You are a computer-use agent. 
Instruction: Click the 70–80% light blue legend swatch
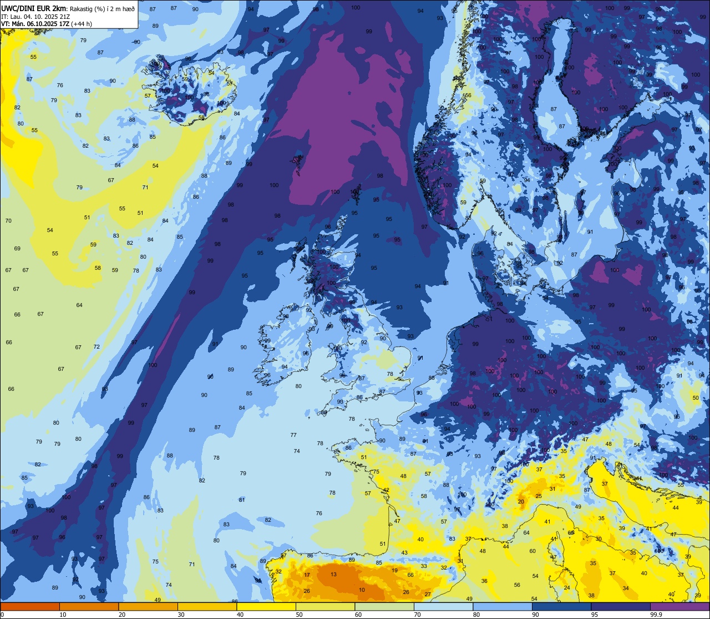[443, 606]
